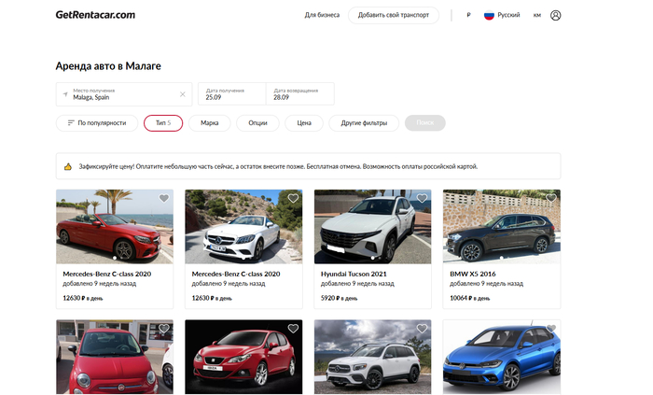Open the user account profile icon

(556, 15)
